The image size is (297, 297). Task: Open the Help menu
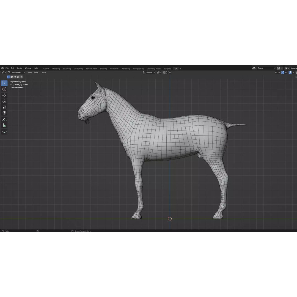click(36, 68)
